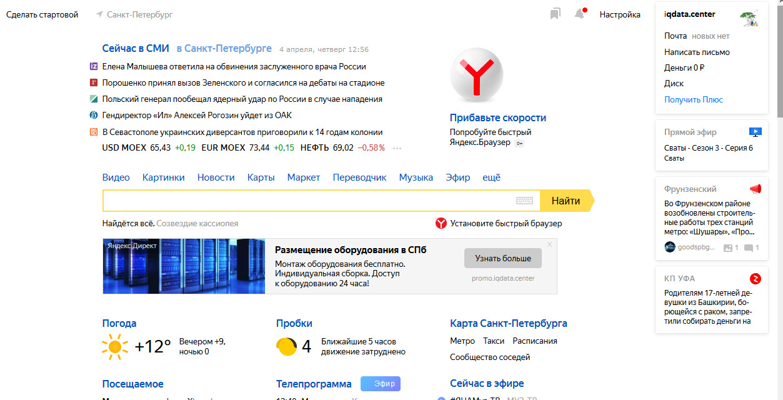Click the TV icon in Прямой эфир card
The height and width of the screenshot is (400, 783).
[756, 132]
